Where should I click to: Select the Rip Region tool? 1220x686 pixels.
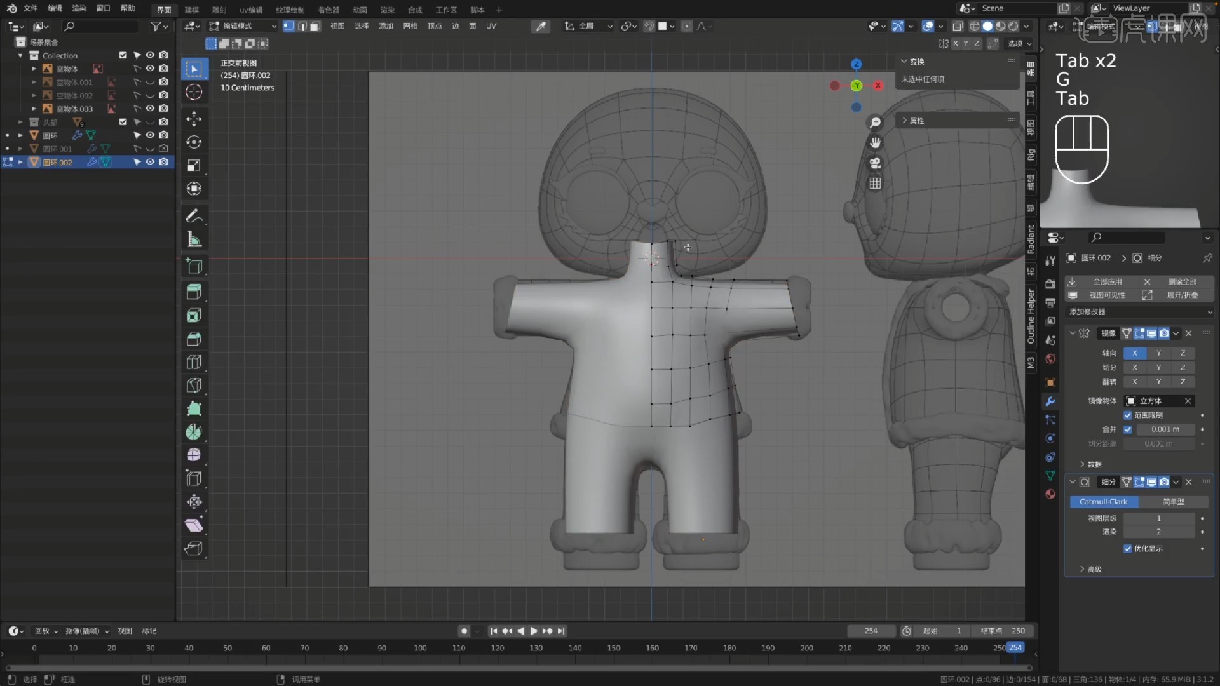194,549
